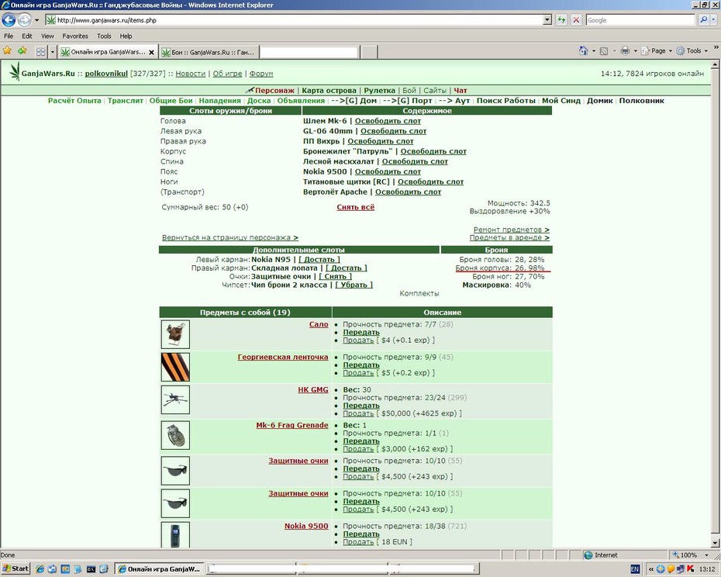Click the EN language indicator
The height and width of the screenshot is (577, 721).
coord(635,569)
